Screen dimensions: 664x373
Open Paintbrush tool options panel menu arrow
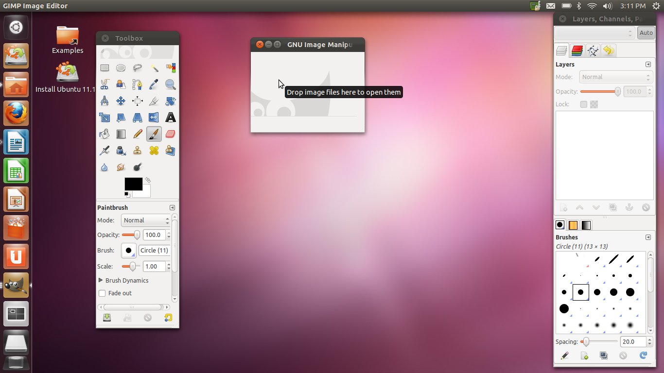tap(172, 207)
